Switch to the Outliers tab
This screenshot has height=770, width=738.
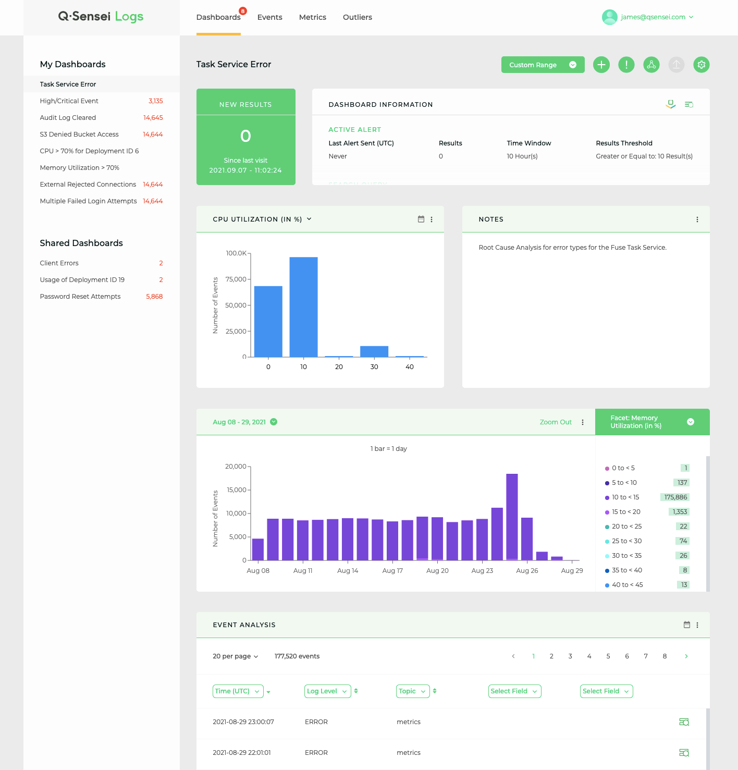[x=358, y=17]
